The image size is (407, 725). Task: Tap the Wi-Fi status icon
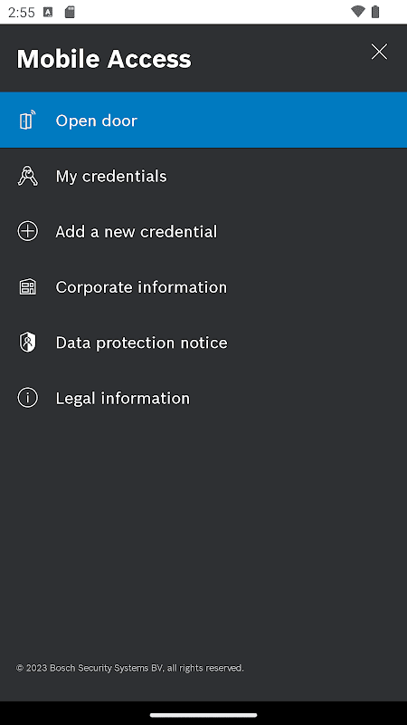[x=357, y=12]
